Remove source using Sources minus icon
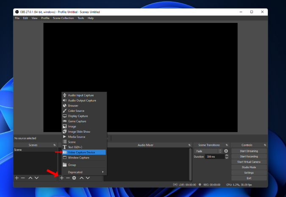Screen dimensions: 286x197 pos(68,178)
